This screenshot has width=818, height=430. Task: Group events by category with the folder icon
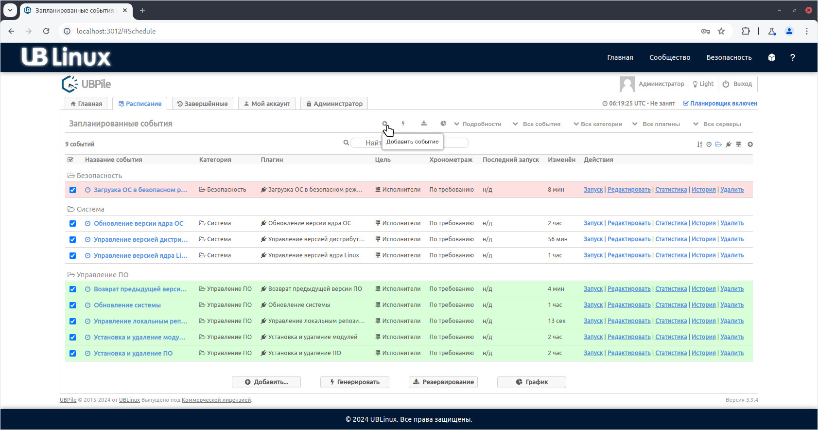click(x=718, y=144)
